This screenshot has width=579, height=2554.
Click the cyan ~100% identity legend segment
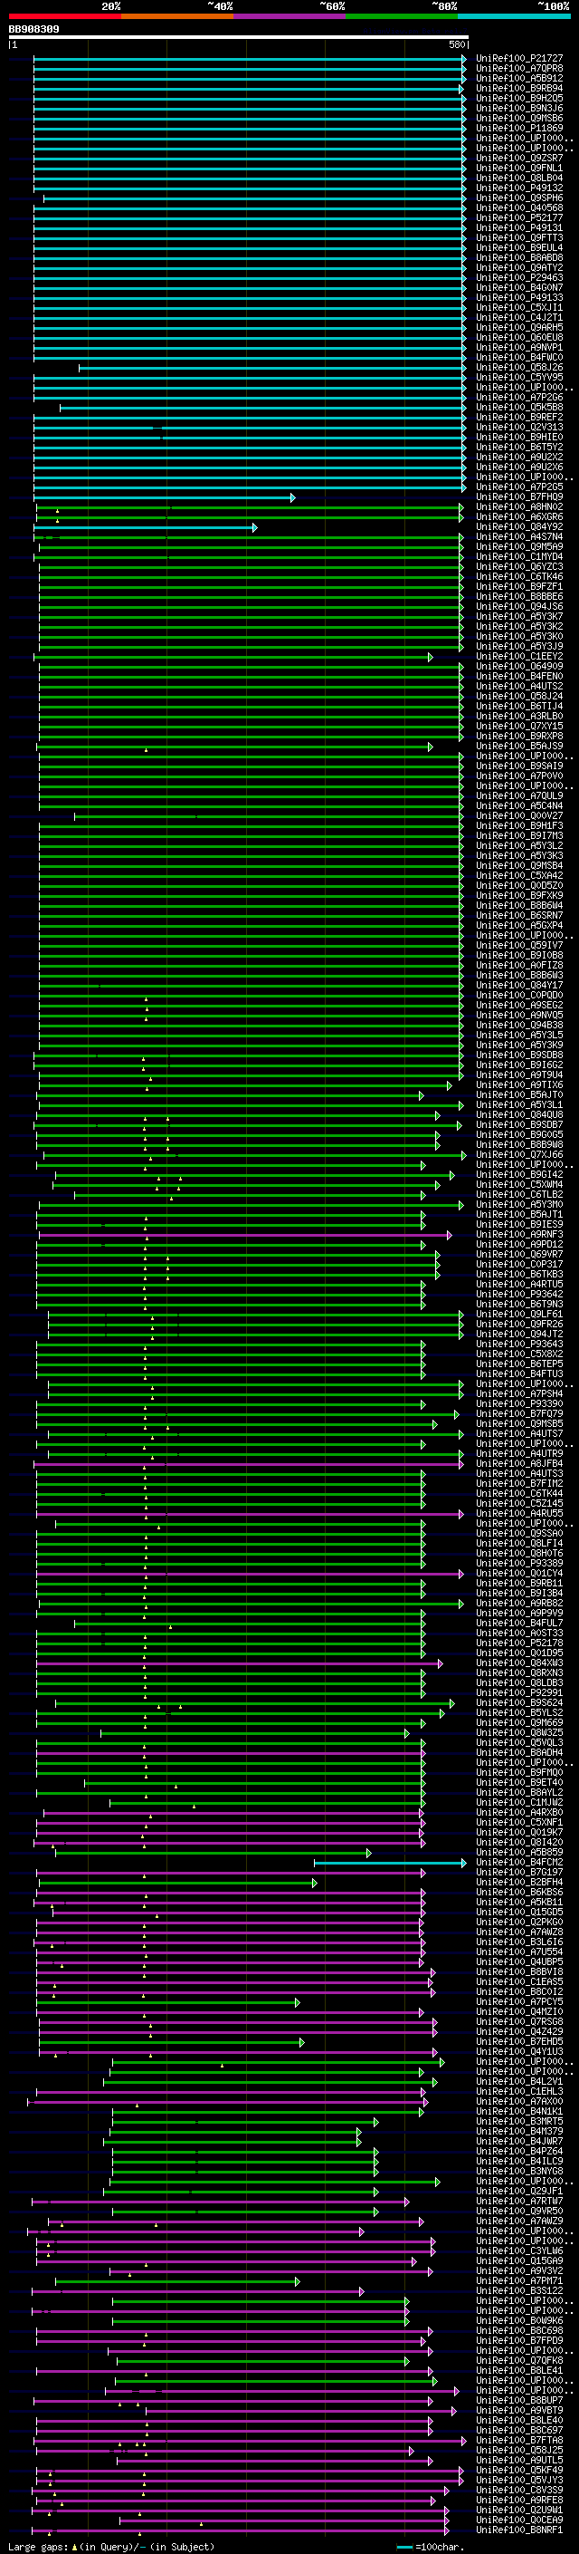[514, 16]
